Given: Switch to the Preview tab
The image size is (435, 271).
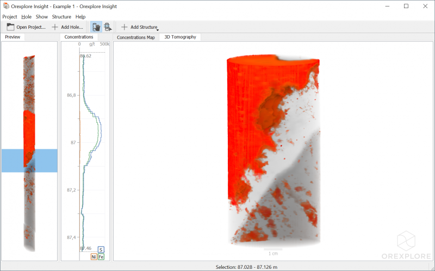Looking at the screenshot, I should pos(13,37).
